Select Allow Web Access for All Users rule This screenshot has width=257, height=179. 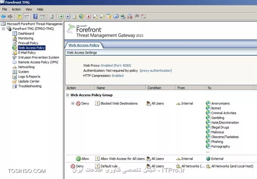122,159
